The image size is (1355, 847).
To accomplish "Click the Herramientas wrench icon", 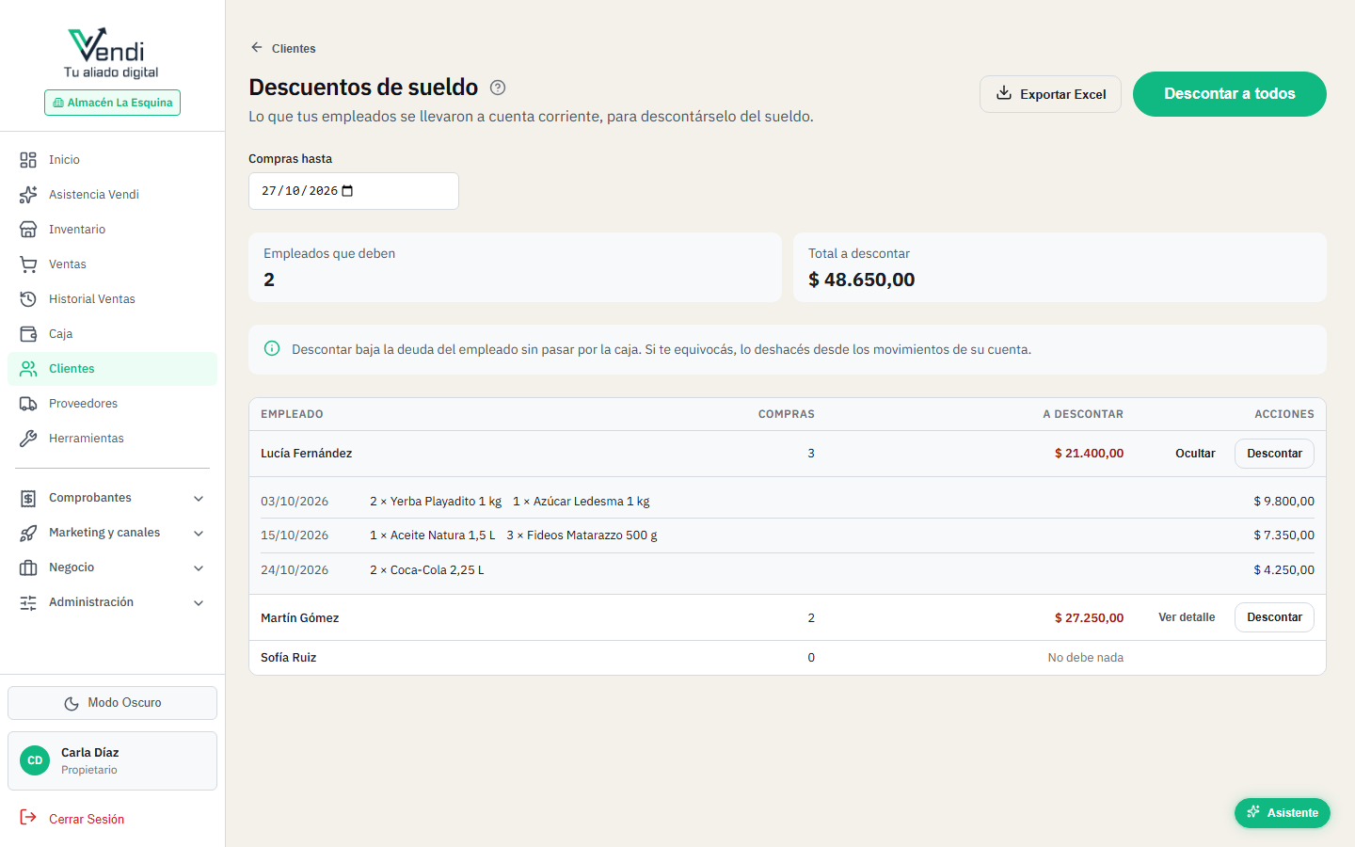I will pyautogui.click(x=28, y=439).
